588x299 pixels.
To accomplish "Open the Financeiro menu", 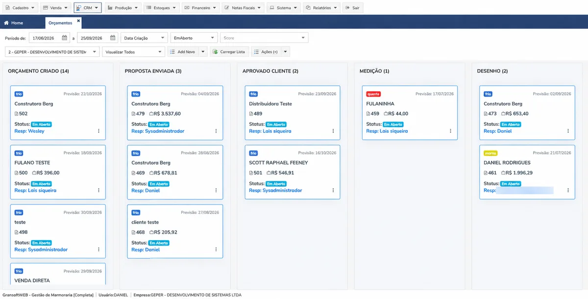I will click(200, 8).
